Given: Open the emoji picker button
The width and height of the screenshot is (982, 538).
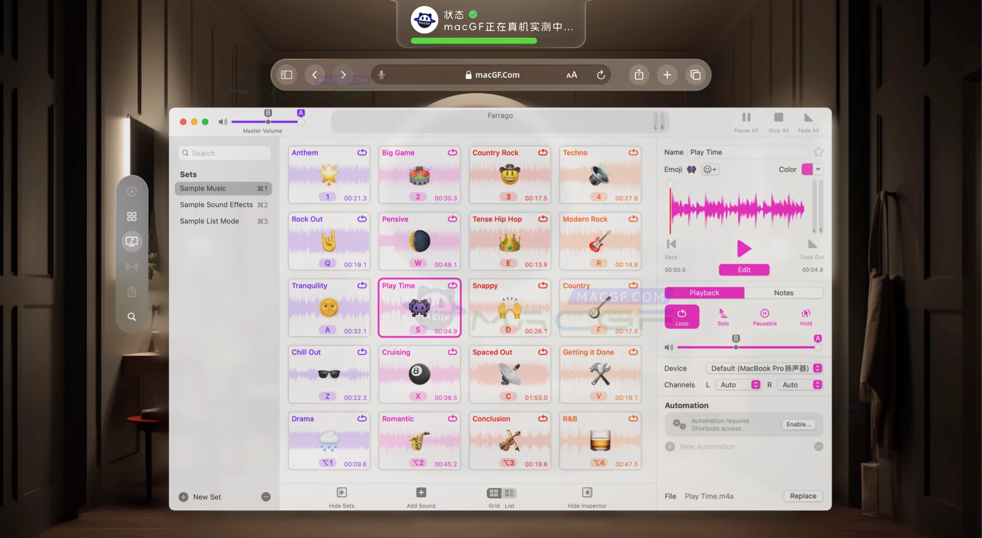Looking at the screenshot, I should pyautogui.click(x=710, y=170).
